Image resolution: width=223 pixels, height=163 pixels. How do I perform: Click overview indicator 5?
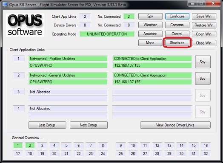(x=66, y=146)
